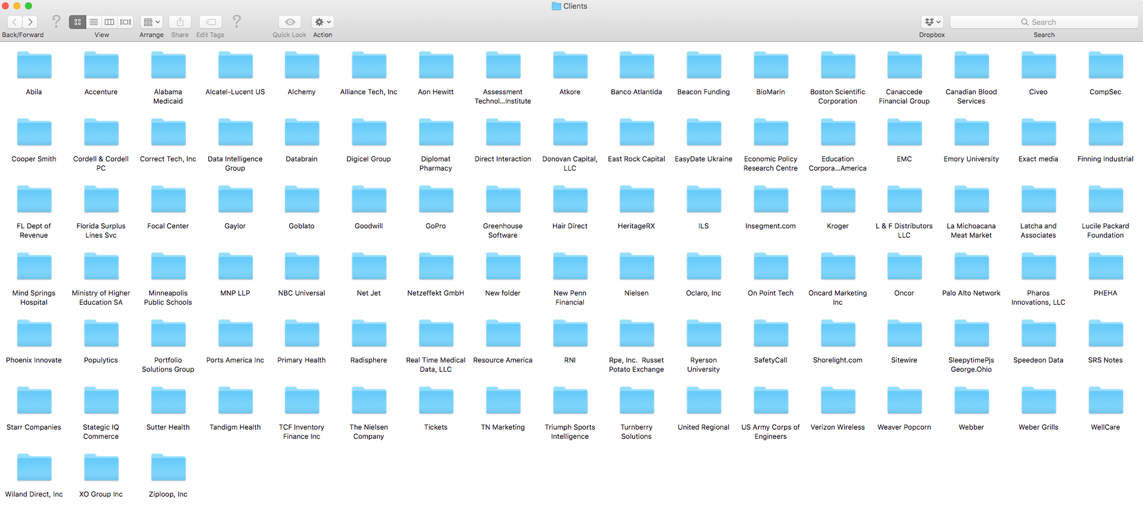Click the Weaver Popcorn folder name
The width and height of the screenshot is (1143, 505).
[x=904, y=427]
